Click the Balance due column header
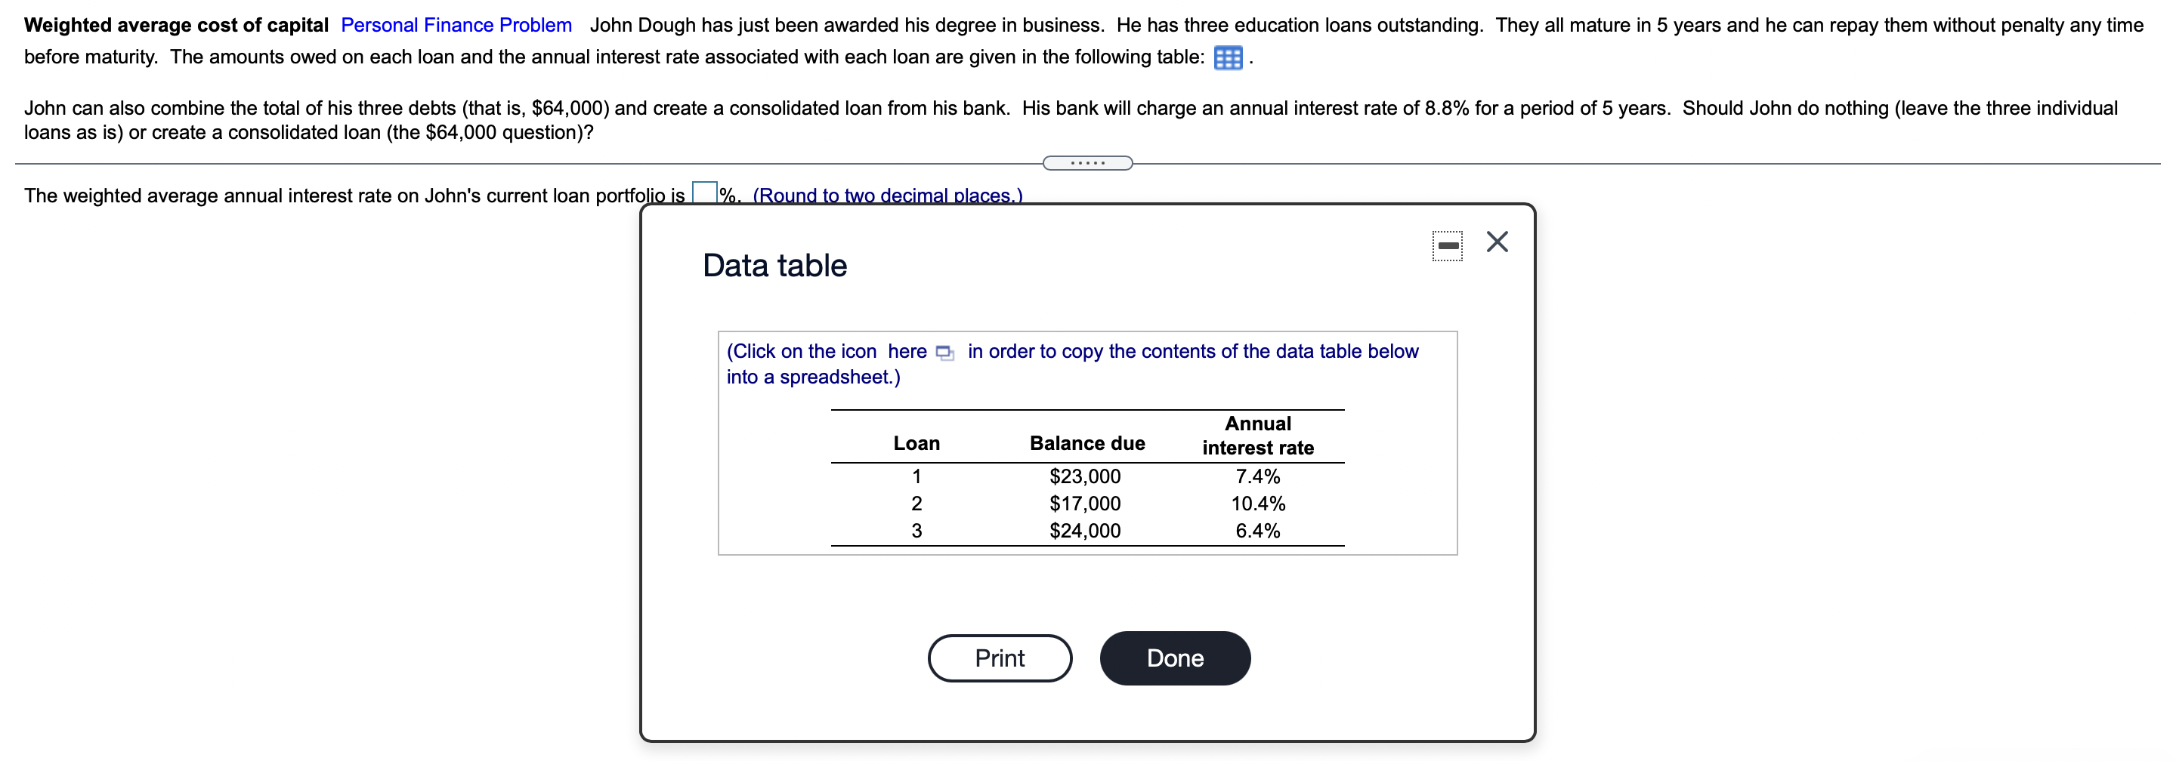This screenshot has height=761, width=2176. coord(1086,444)
